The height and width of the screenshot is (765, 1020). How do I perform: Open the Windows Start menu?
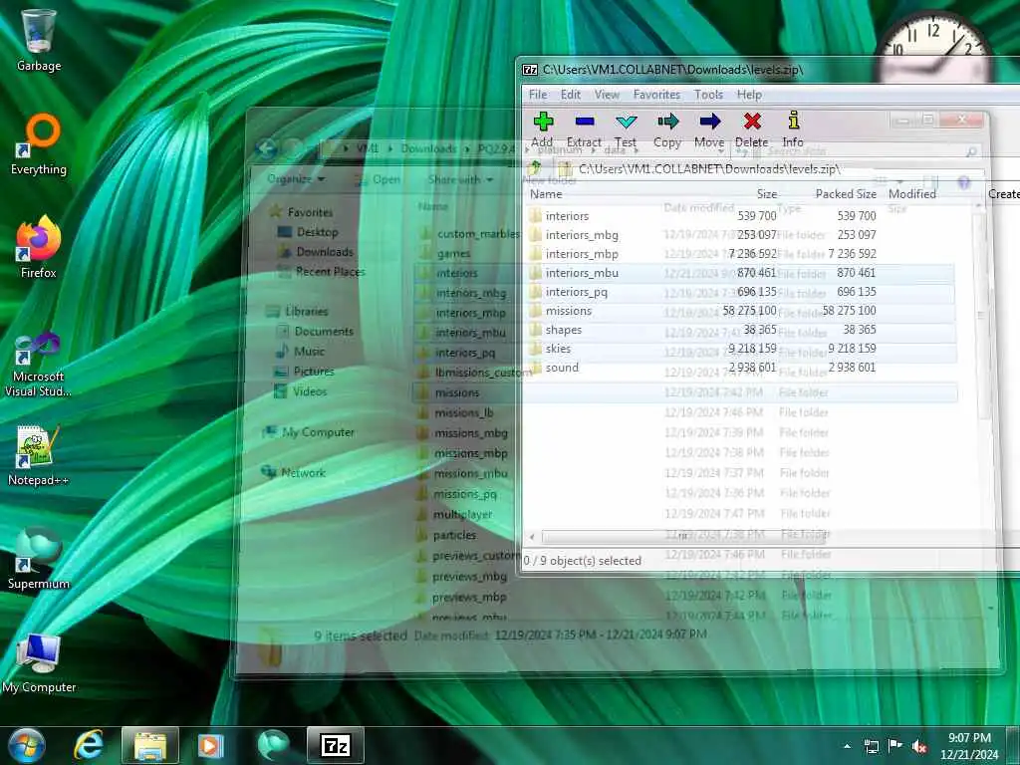pyautogui.click(x=27, y=745)
